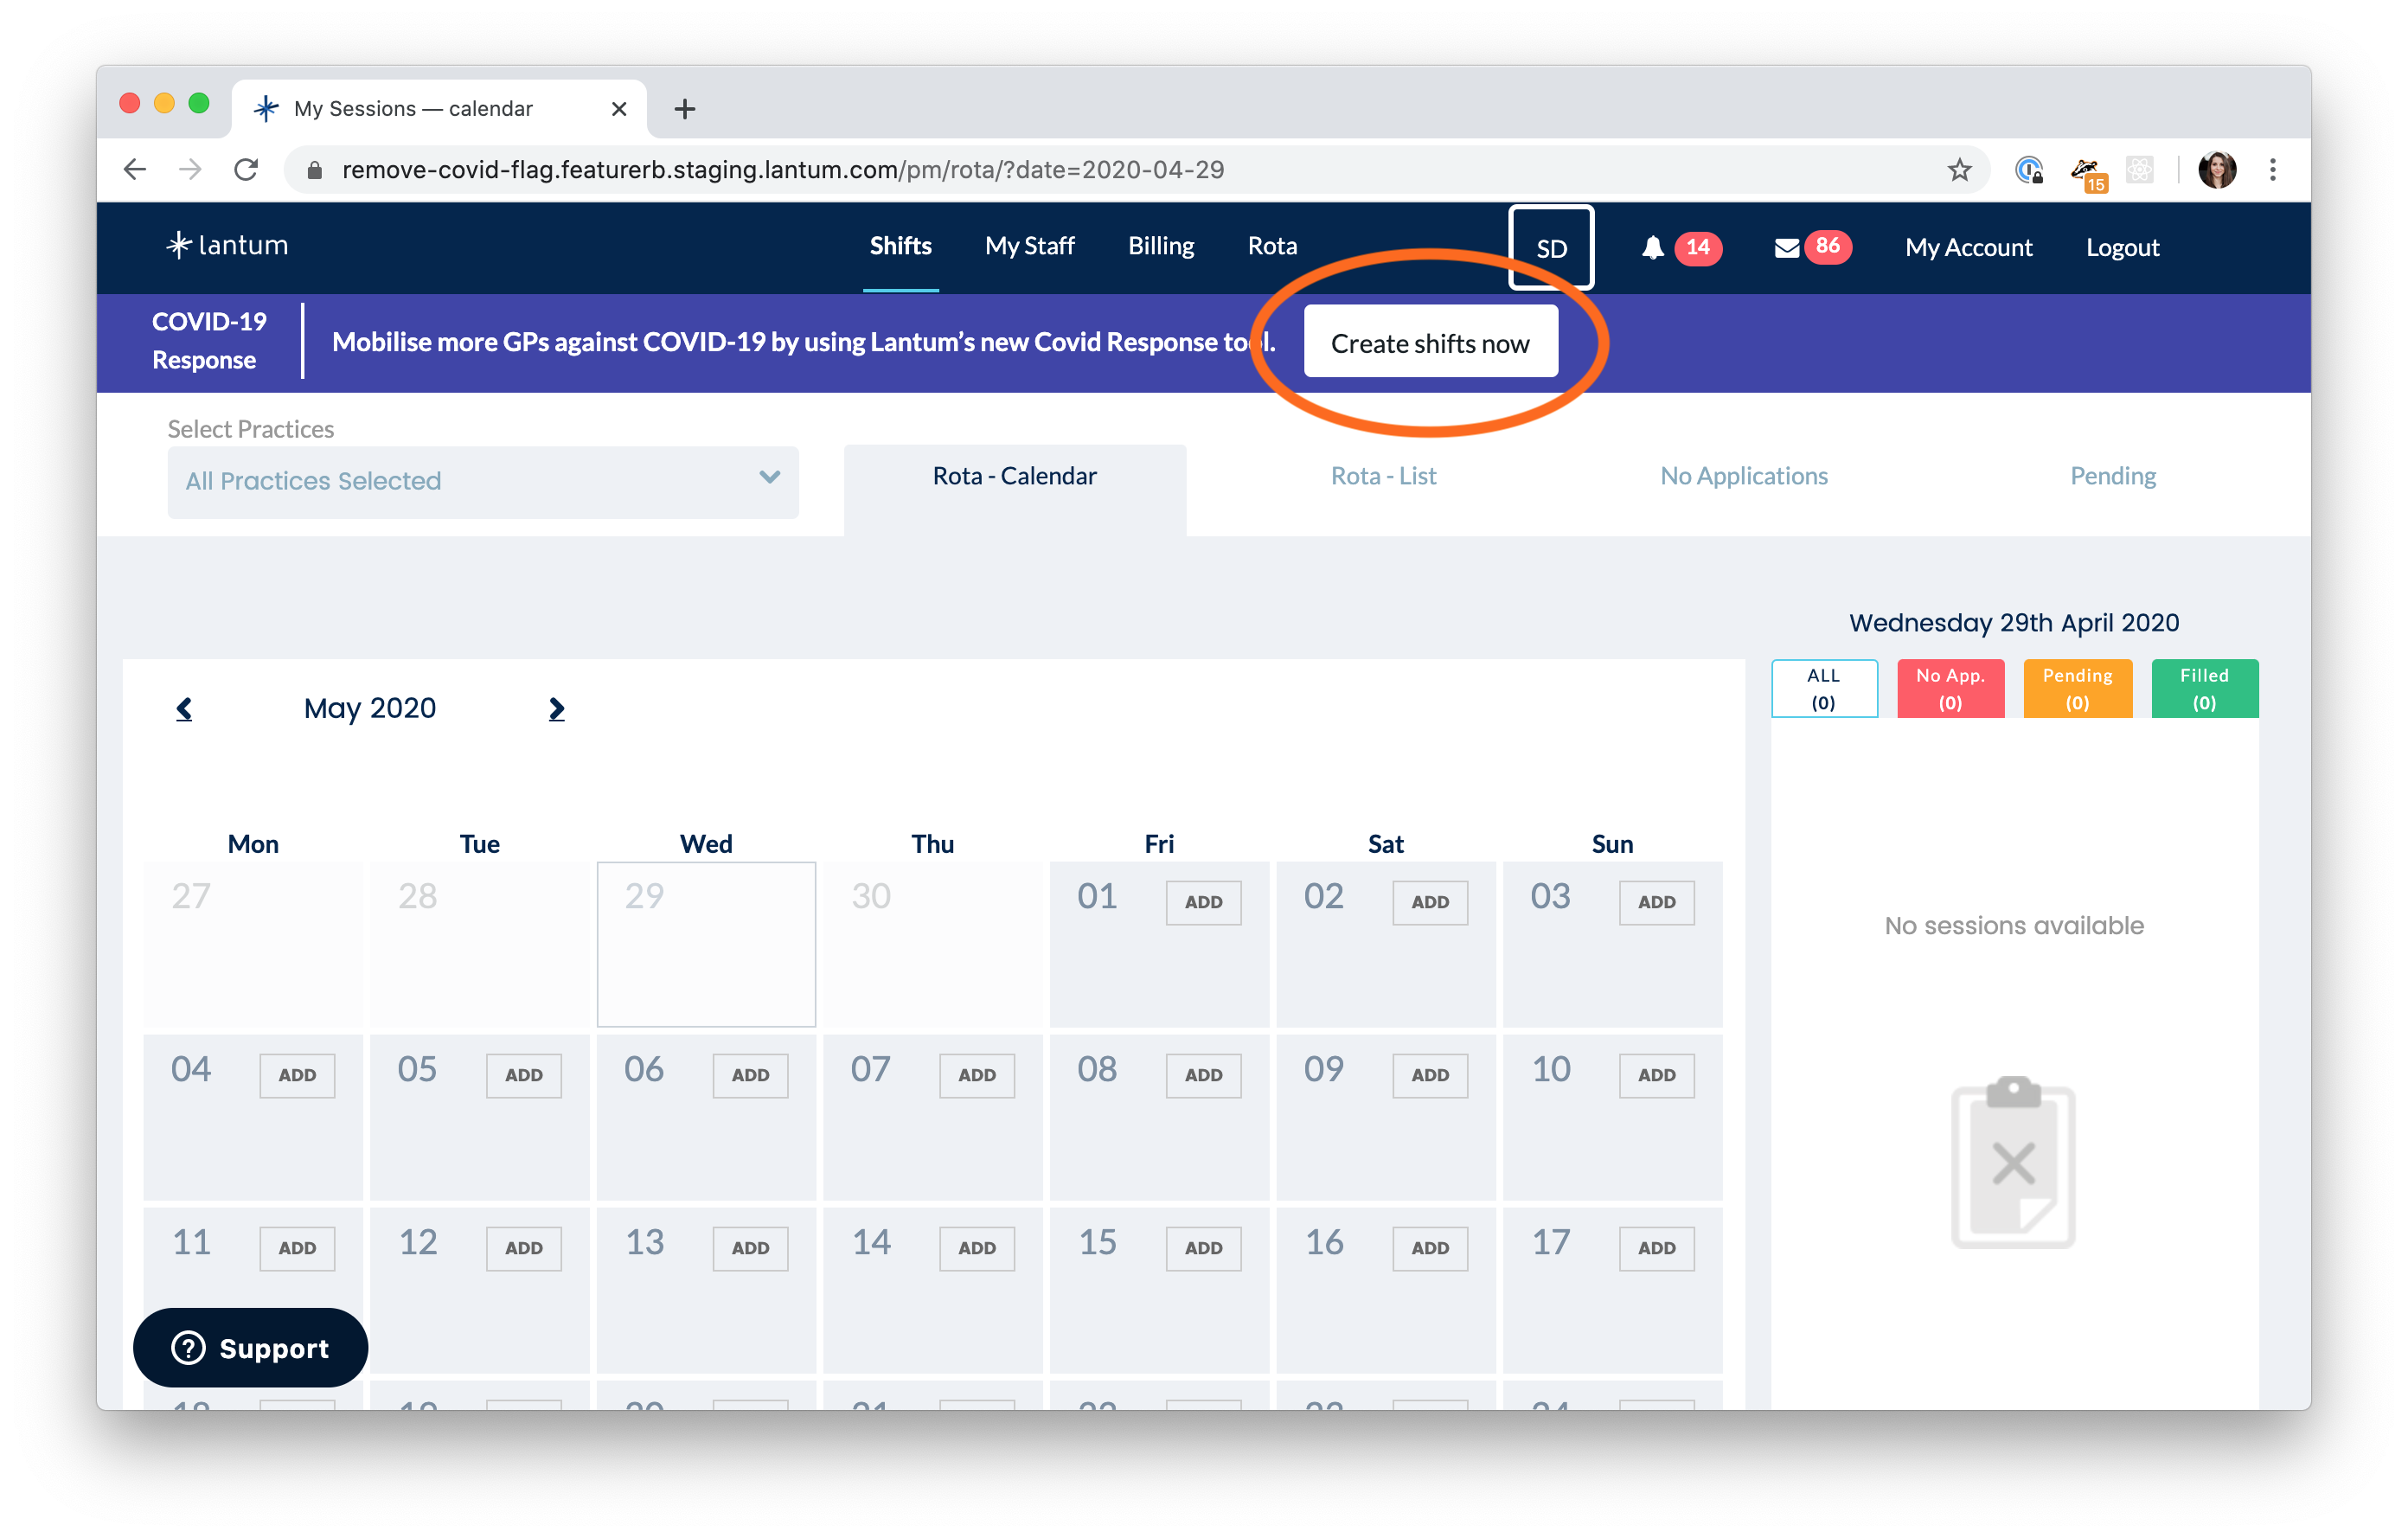
Task: Add a shift on Saturday 16
Action: (1430, 1248)
